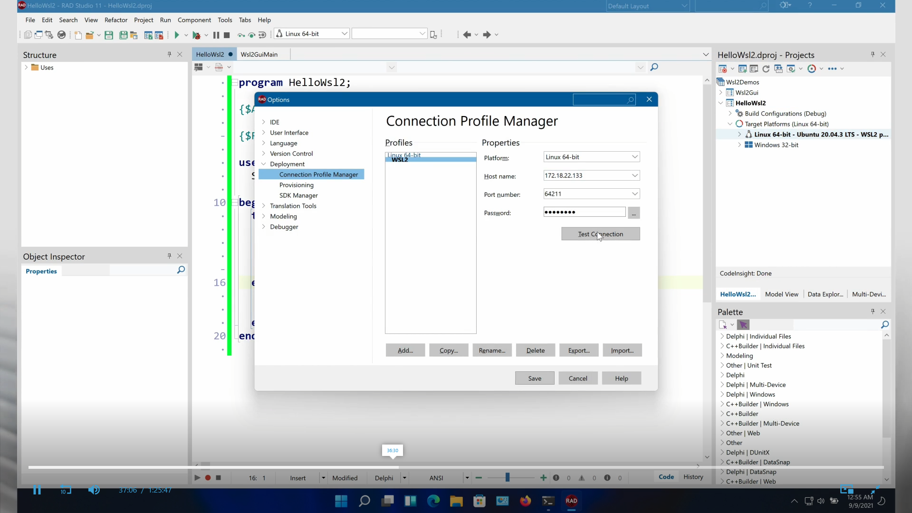Click the stop macro square icon in status bar
The image size is (912, 513).
coord(218,478)
